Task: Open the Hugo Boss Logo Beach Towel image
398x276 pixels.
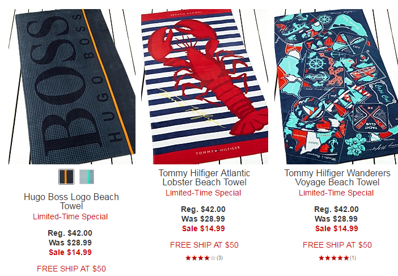Action: point(72,87)
